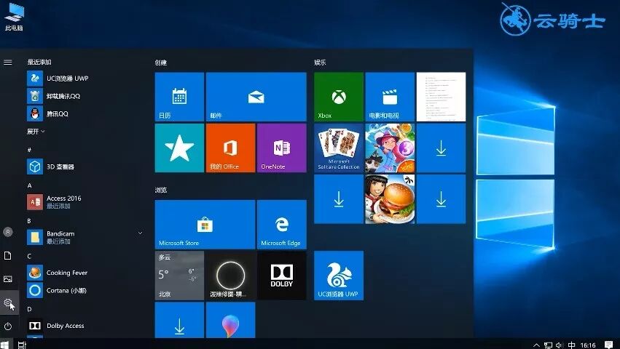Show hidden tray icons arrow

tap(536, 345)
